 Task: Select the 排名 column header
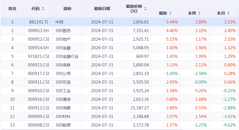12,9
